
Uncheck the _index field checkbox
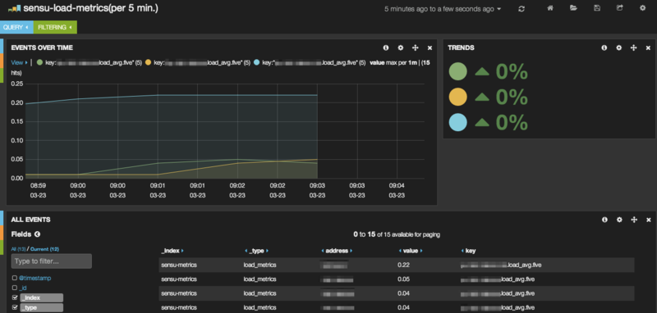point(15,297)
